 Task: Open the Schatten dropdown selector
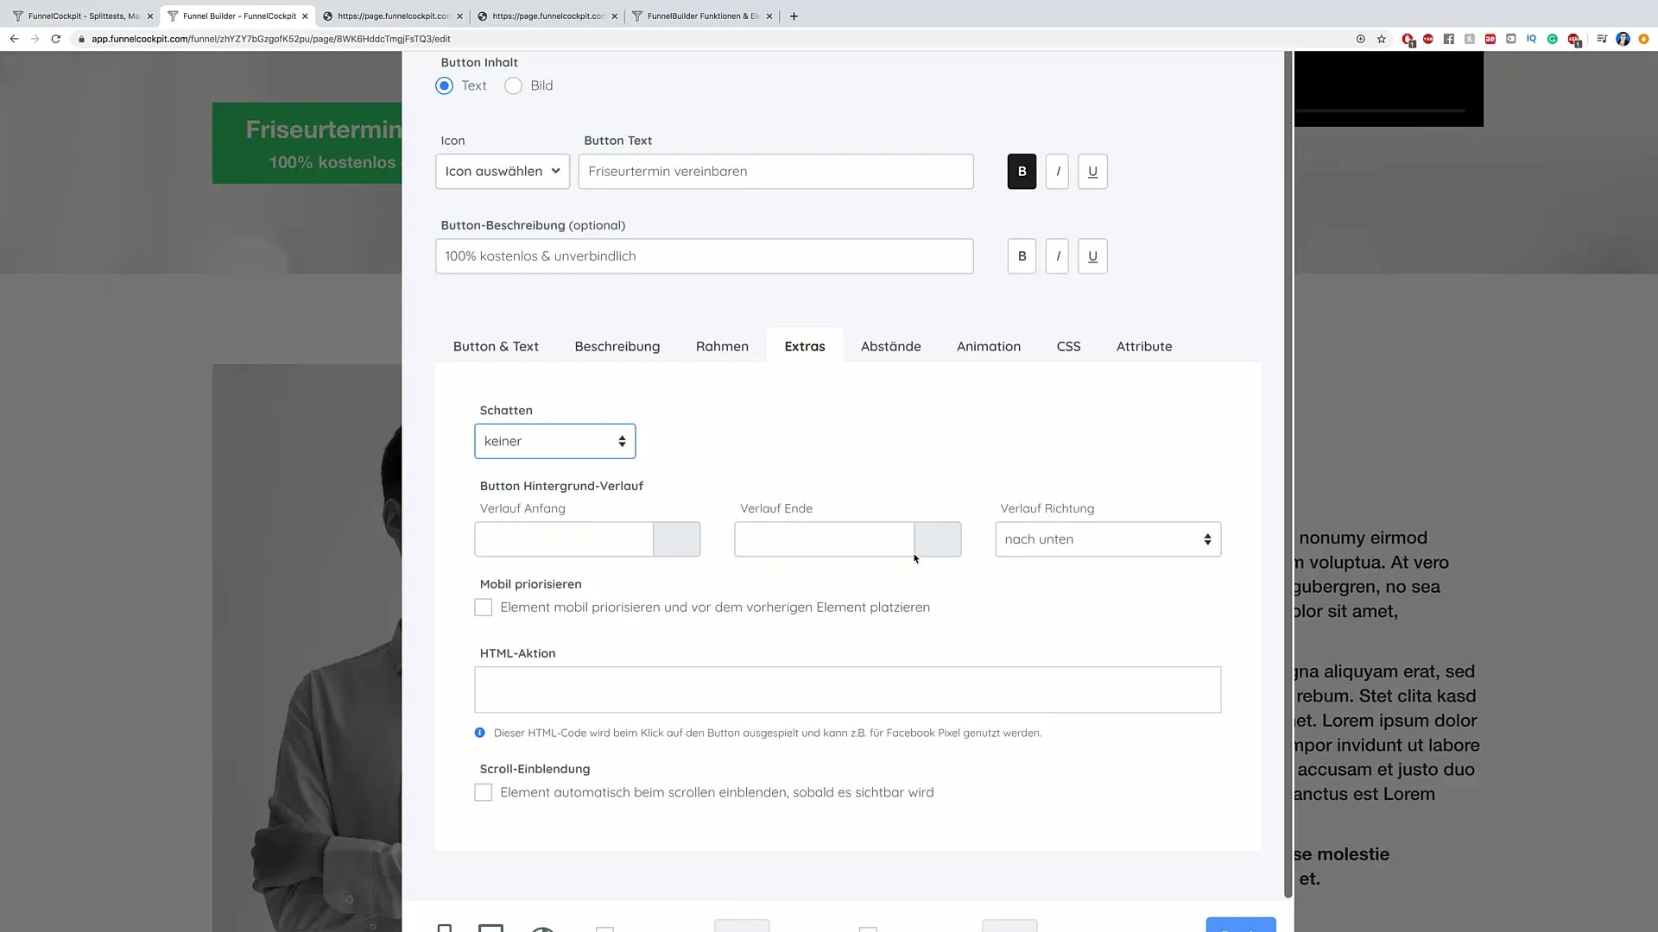[554, 440]
